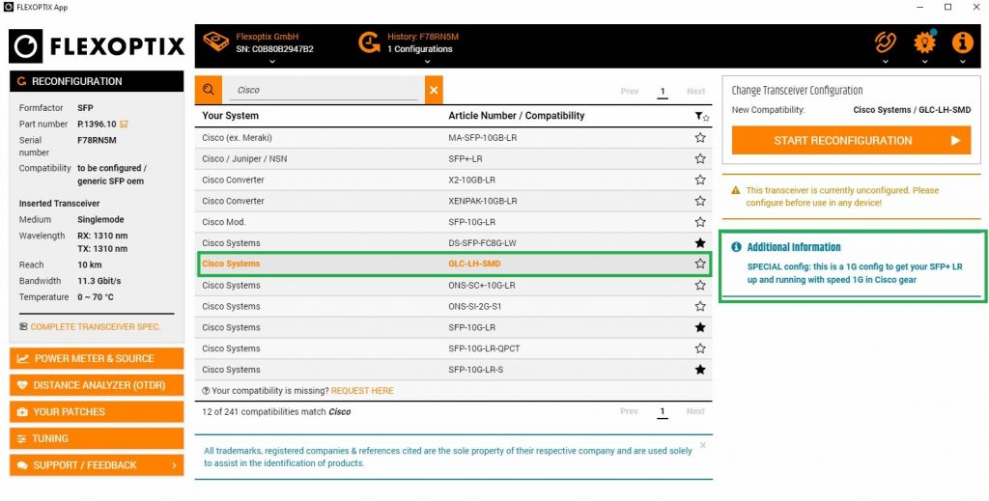Click Next in the bottom pagination
The image size is (989, 501).
tap(695, 411)
